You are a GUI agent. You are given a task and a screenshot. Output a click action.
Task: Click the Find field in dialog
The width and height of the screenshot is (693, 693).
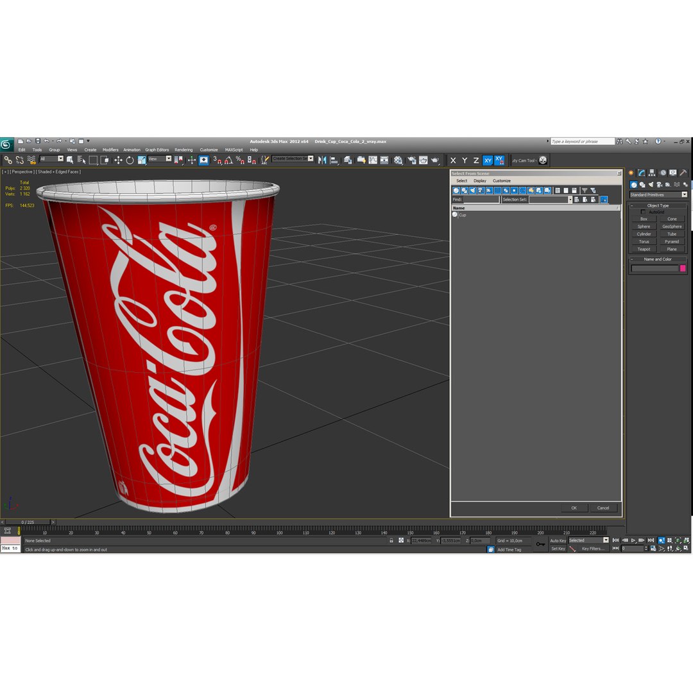coord(481,200)
